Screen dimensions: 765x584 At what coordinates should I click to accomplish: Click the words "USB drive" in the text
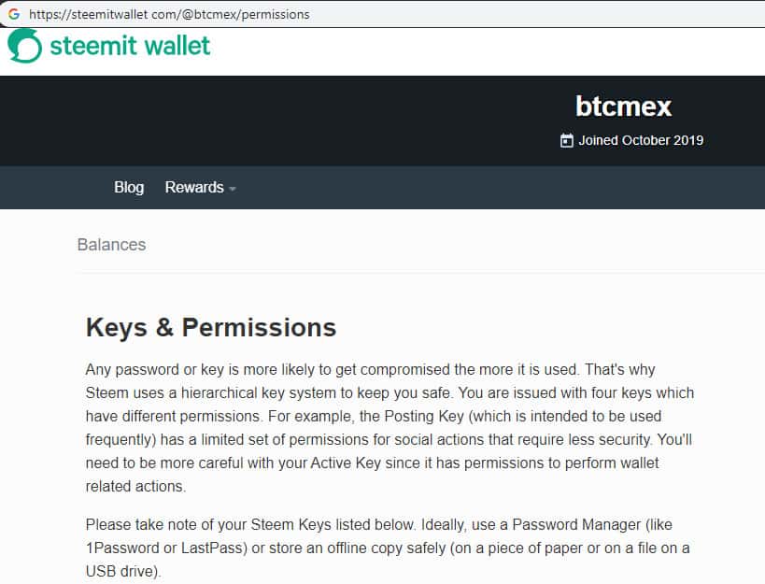coord(130,569)
